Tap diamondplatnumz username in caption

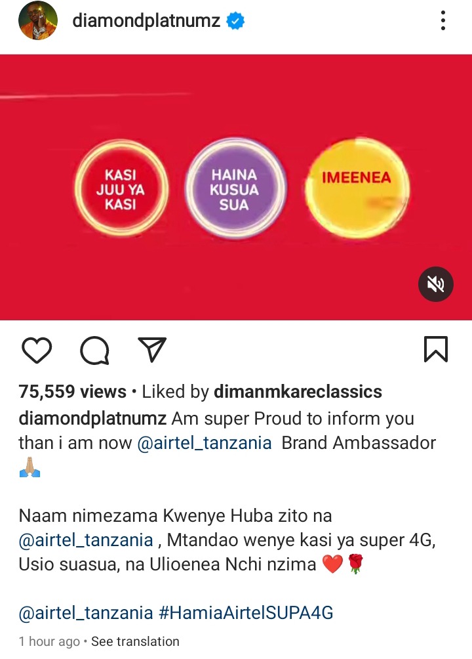(x=92, y=419)
